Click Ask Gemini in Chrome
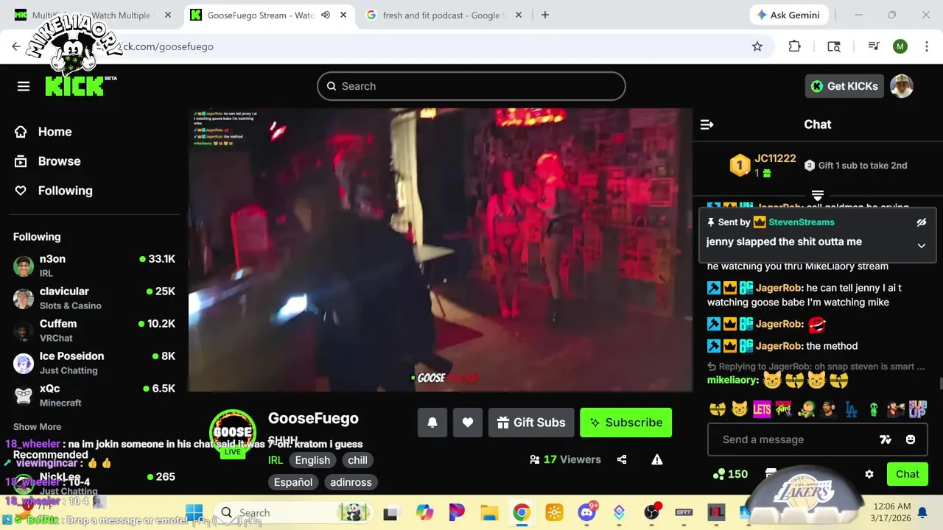 pos(790,15)
